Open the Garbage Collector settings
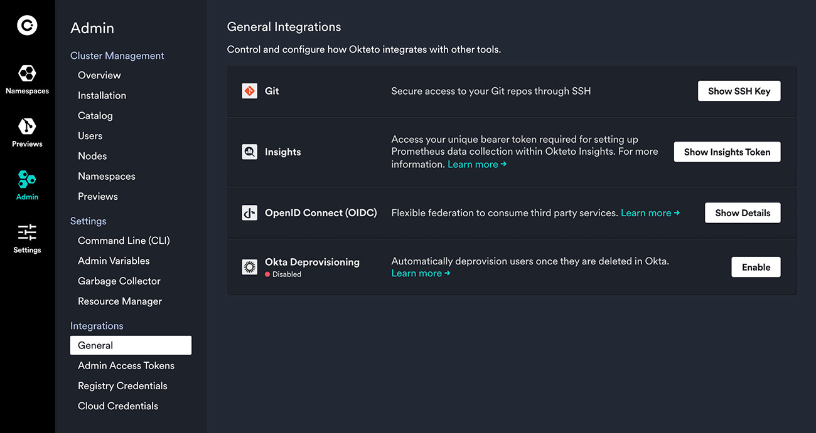 [x=119, y=281]
